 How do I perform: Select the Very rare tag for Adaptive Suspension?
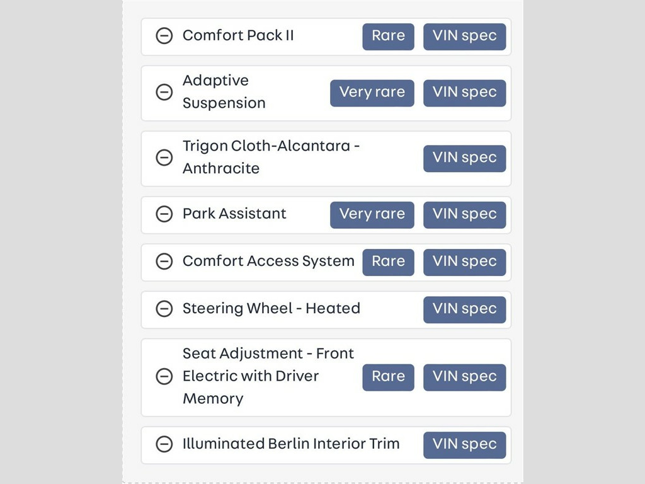point(372,93)
